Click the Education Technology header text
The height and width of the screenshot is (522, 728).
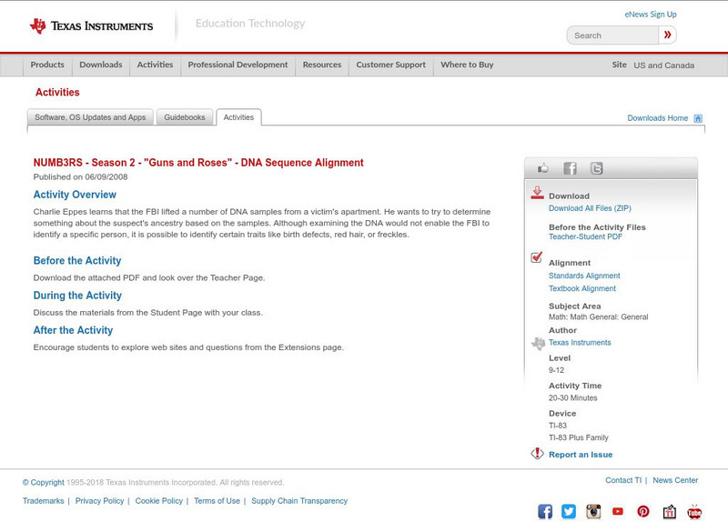click(x=250, y=24)
